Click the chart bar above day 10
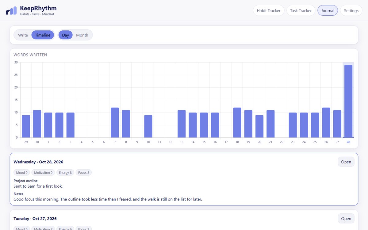This screenshot has width=368, height=230. pyautogui.click(x=148, y=126)
